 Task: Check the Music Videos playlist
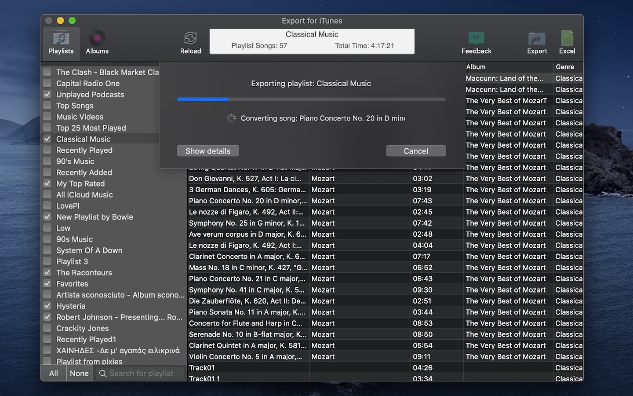point(47,117)
